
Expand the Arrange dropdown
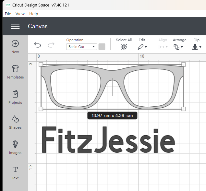178,47
